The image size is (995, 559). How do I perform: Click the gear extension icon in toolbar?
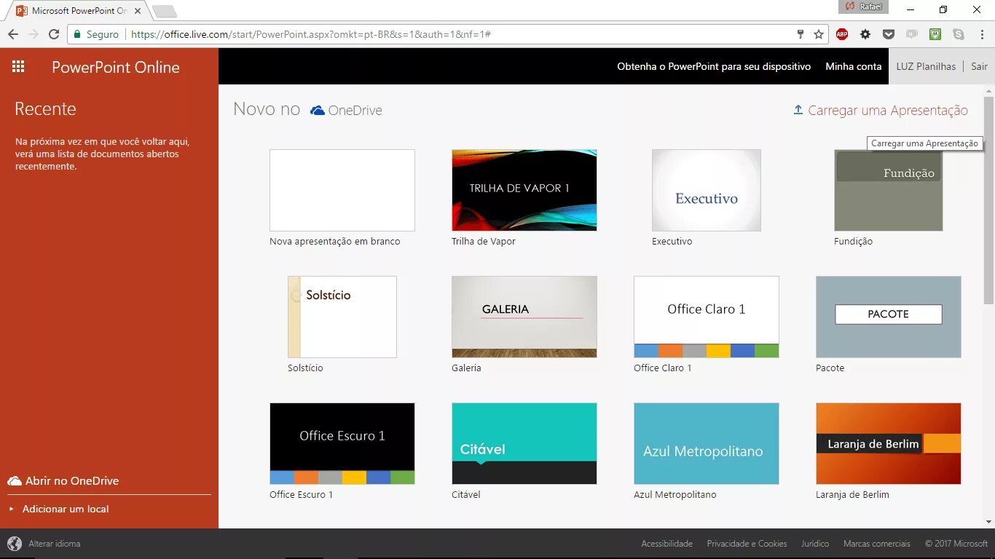(865, 34)
